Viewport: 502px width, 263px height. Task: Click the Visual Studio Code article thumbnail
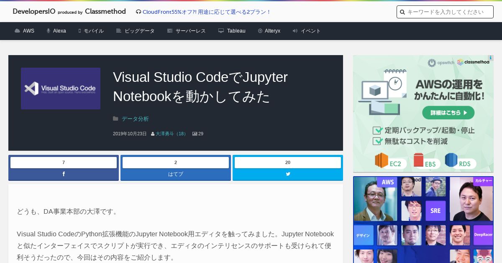point(61,89)
